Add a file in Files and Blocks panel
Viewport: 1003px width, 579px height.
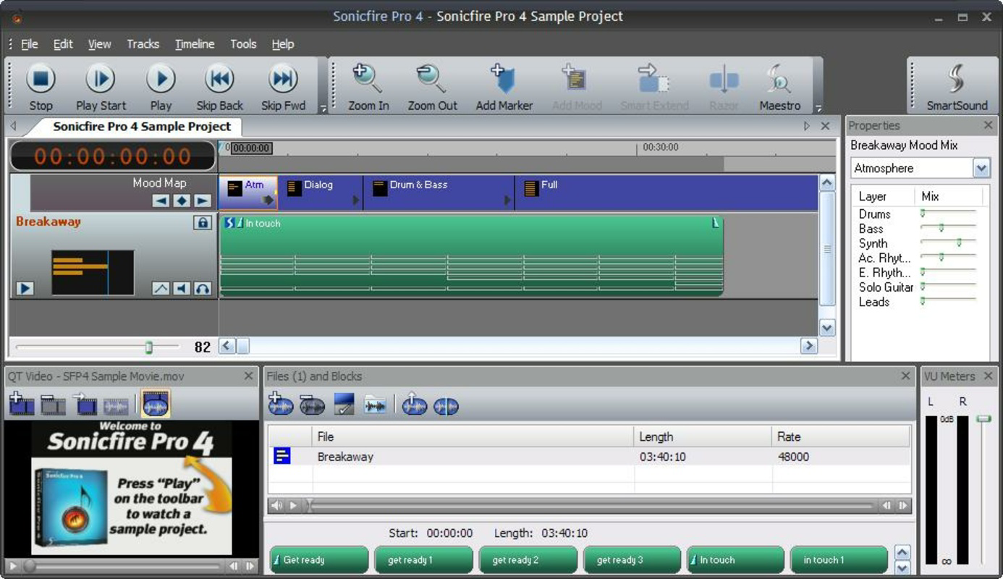[280, 405]
